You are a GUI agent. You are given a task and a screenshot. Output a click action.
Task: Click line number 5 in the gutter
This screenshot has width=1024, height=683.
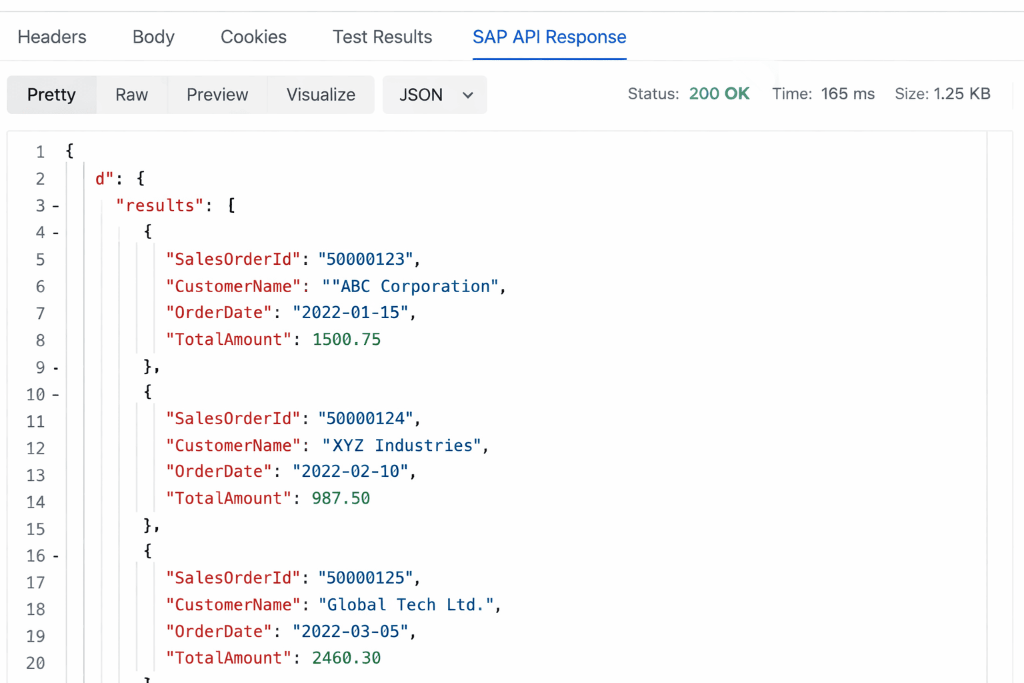pyautogui.click(x=40, y=259)
